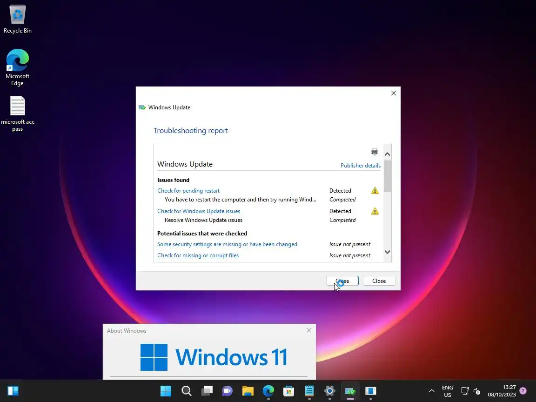Click Completed status under Windows Update issues
The image size is (536, 402).
pos(342,220)
